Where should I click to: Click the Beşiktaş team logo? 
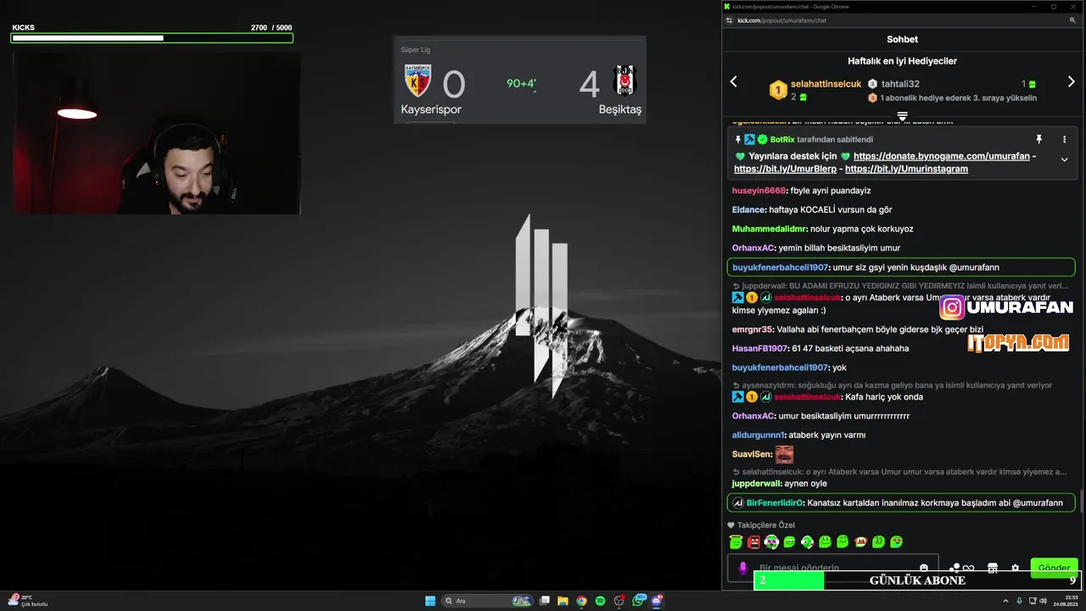point(625,81)
